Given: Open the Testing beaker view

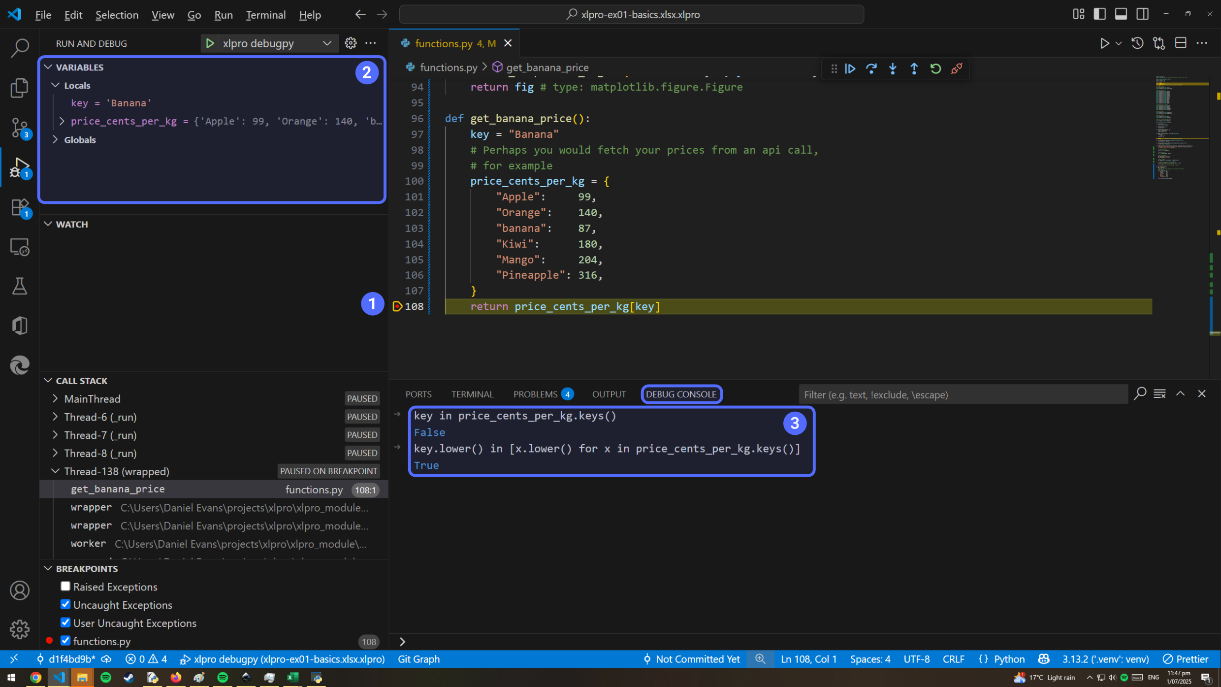Looking at the screenshot, I should 20,286.
